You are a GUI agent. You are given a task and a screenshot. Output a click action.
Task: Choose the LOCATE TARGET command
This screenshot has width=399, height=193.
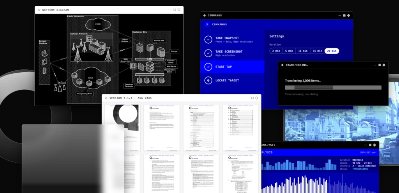point(232,80)
